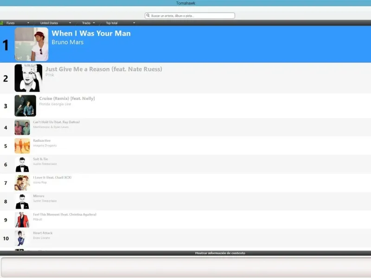This screenshot has width=371, height=278.
Task: Open the artist Demi Lovato
Action: pos(41,238)
